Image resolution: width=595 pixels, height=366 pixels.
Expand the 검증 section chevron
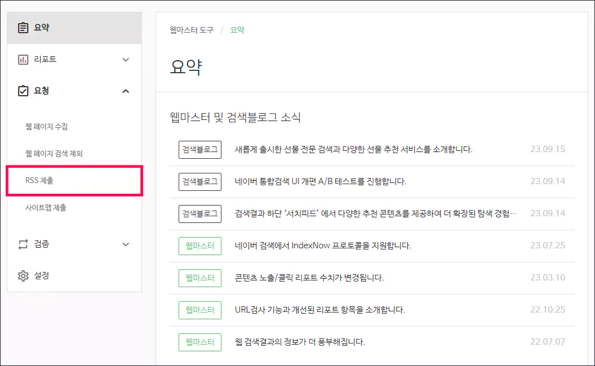(x=126, y=244)
